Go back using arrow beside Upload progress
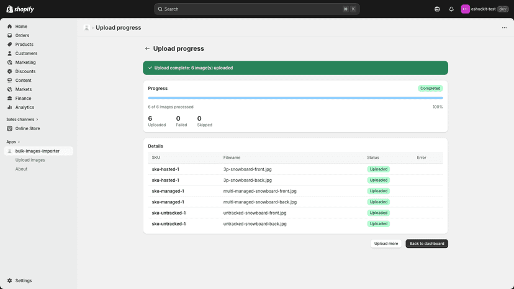Screen dimensions: 514x289 (x=147, y=48)
